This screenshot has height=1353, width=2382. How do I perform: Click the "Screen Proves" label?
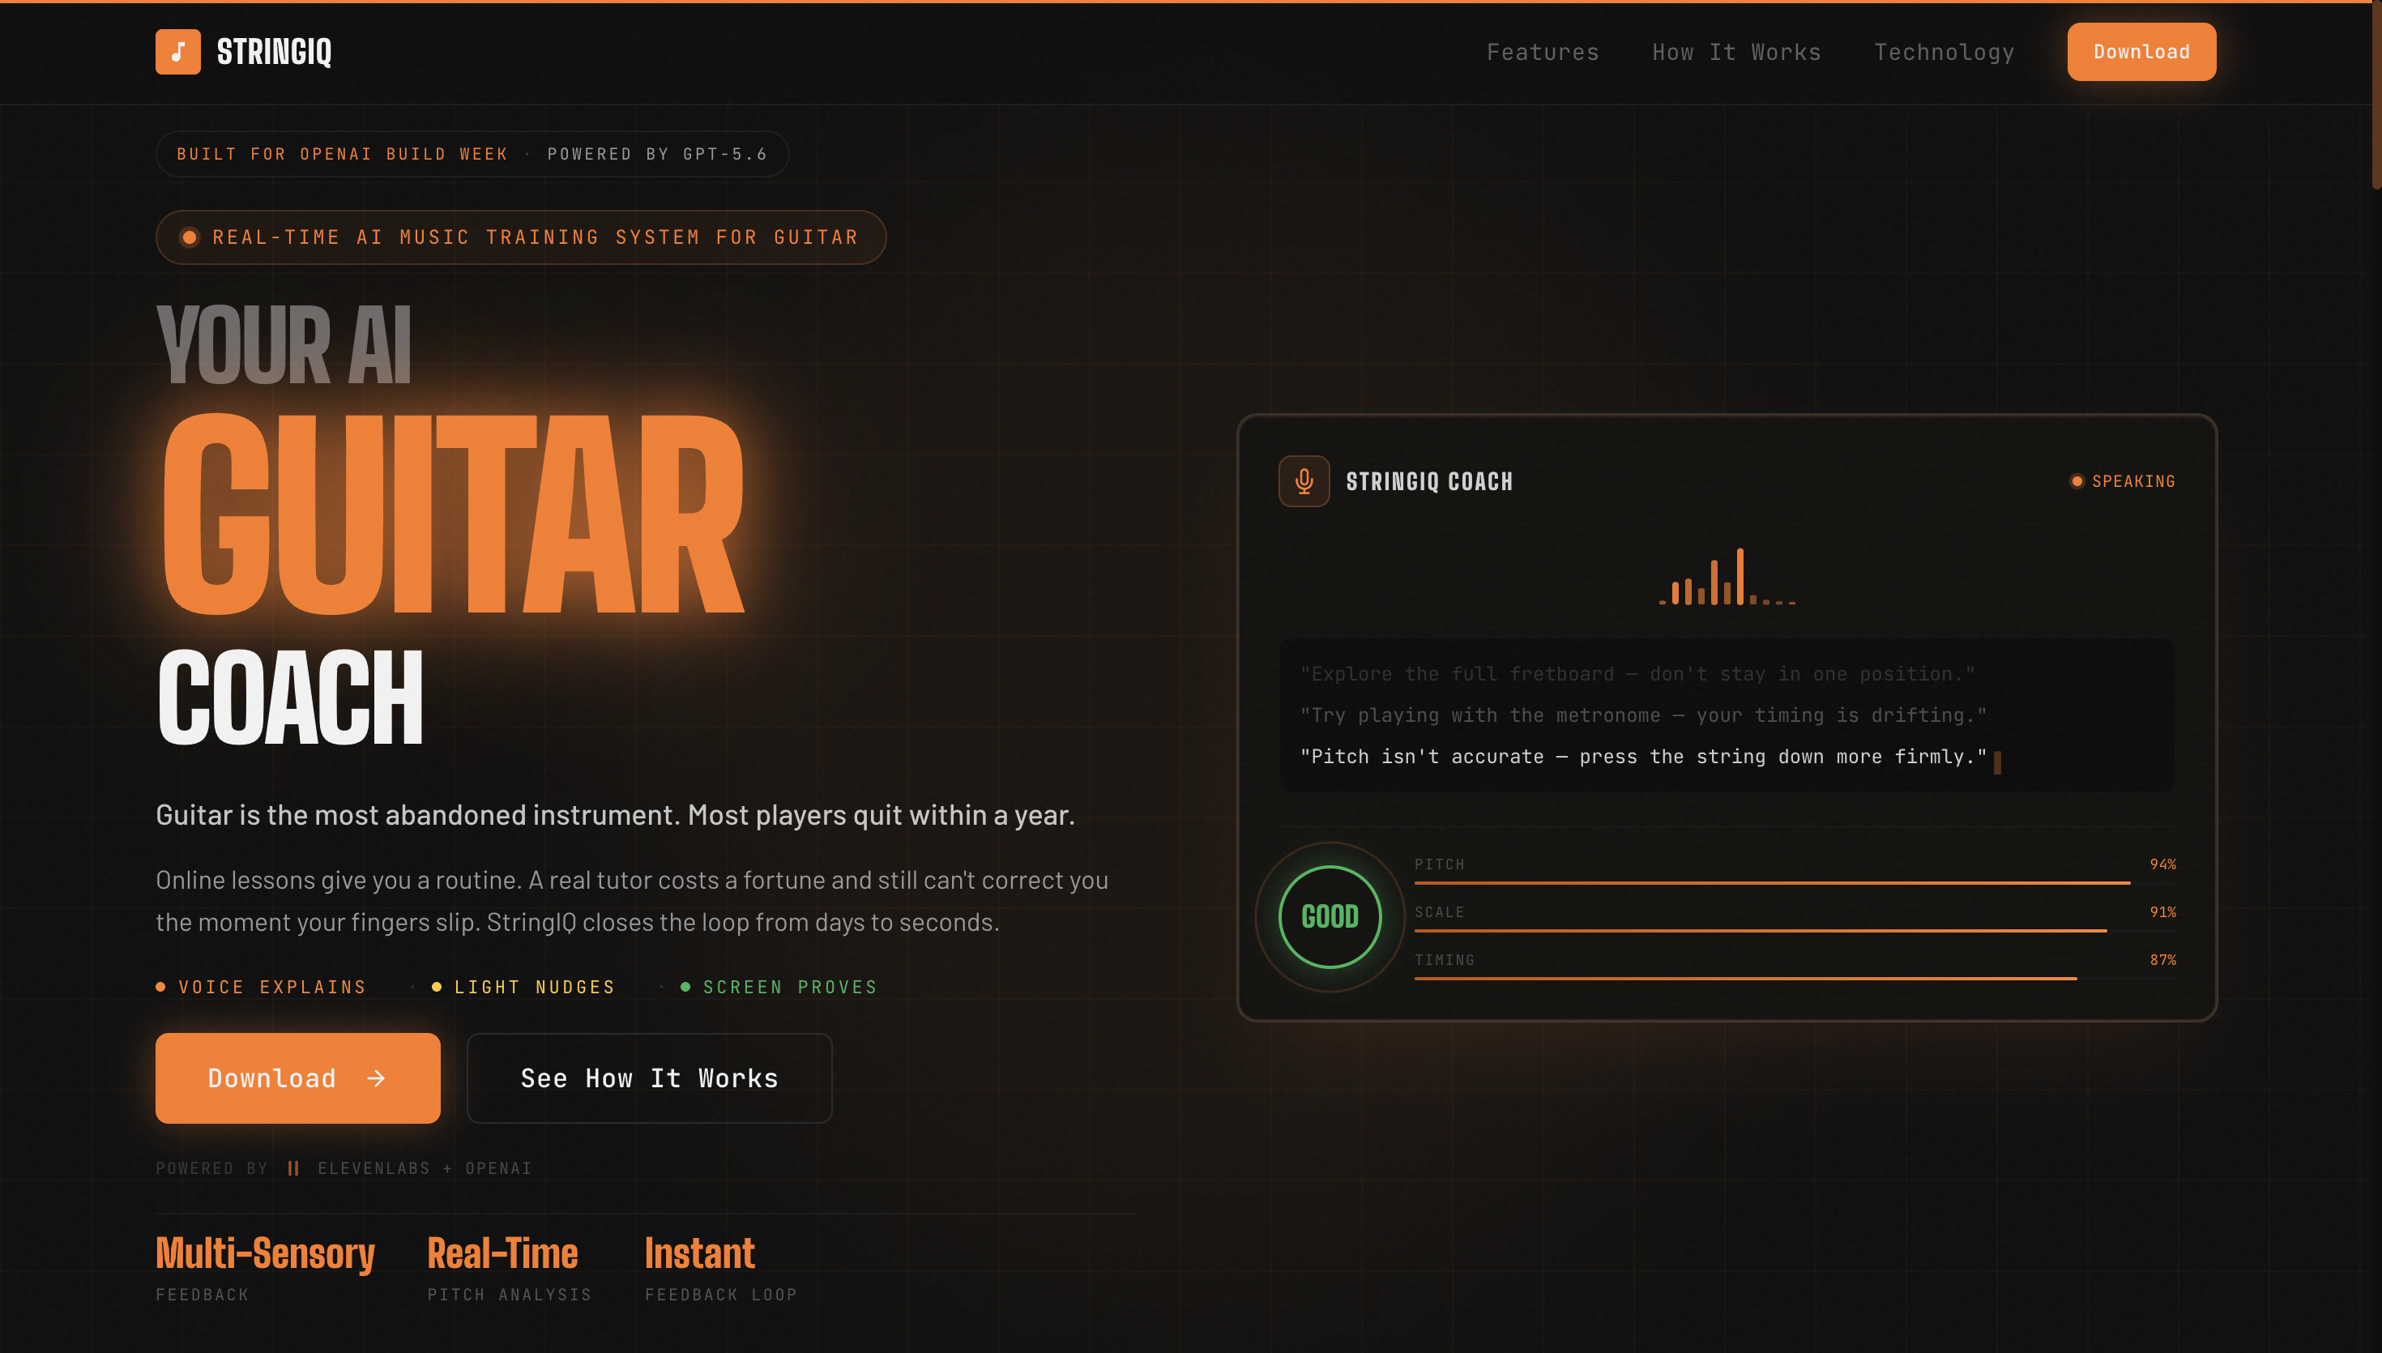pyautogui.click(x=790, y=987)
